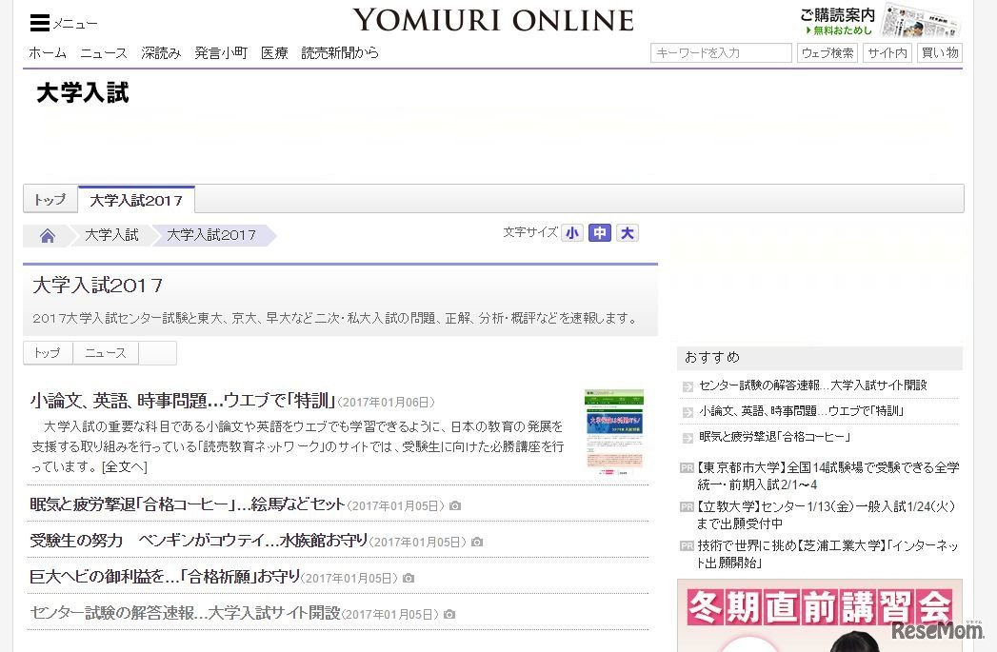Viewport: 997px width, 652px height.
Task: Open article 受験生の努力 ペンギンがコウテイ
Action: coord(198,541)
